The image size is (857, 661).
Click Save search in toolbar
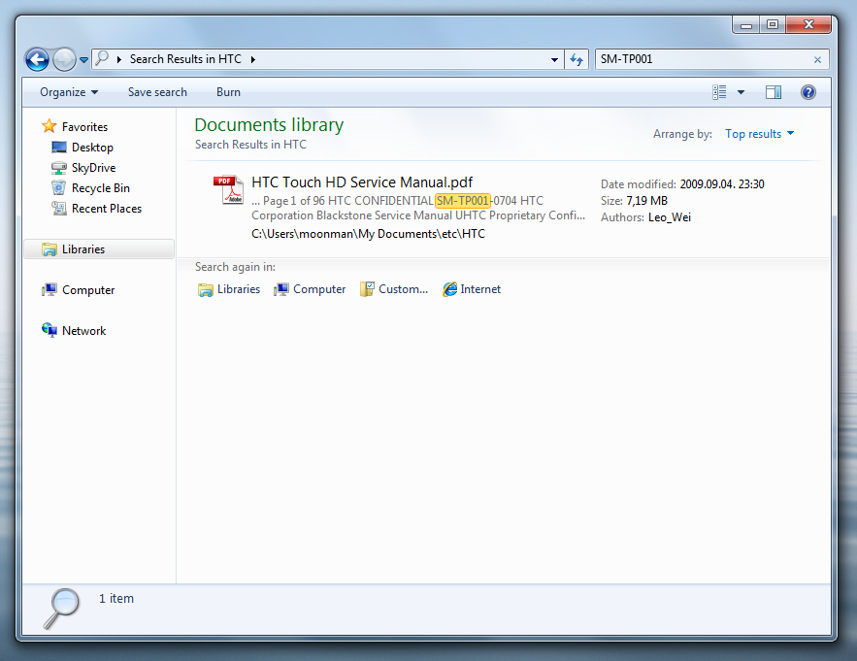click(157, 92)
